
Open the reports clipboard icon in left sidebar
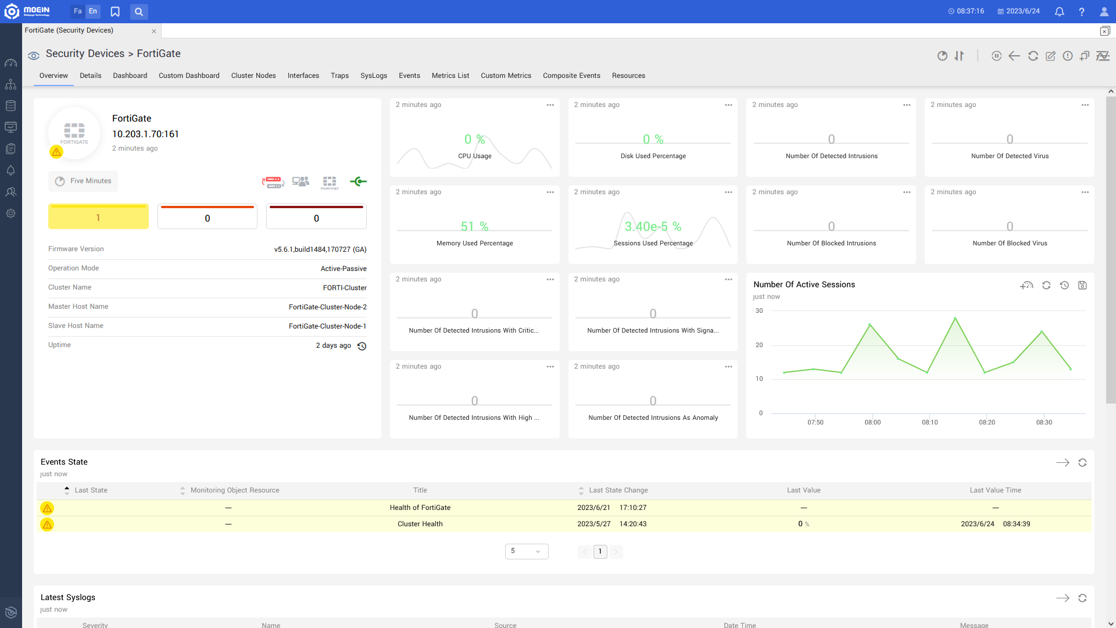point(10,149)
